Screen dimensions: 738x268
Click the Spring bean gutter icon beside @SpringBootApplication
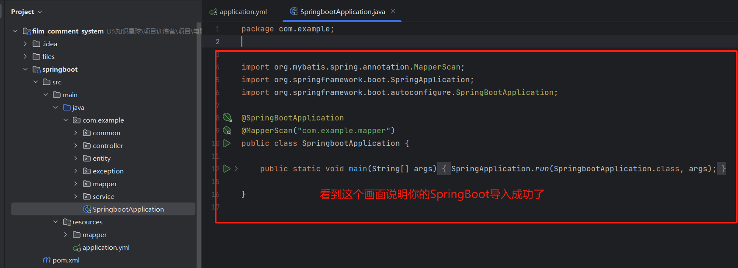click(228, 117)
